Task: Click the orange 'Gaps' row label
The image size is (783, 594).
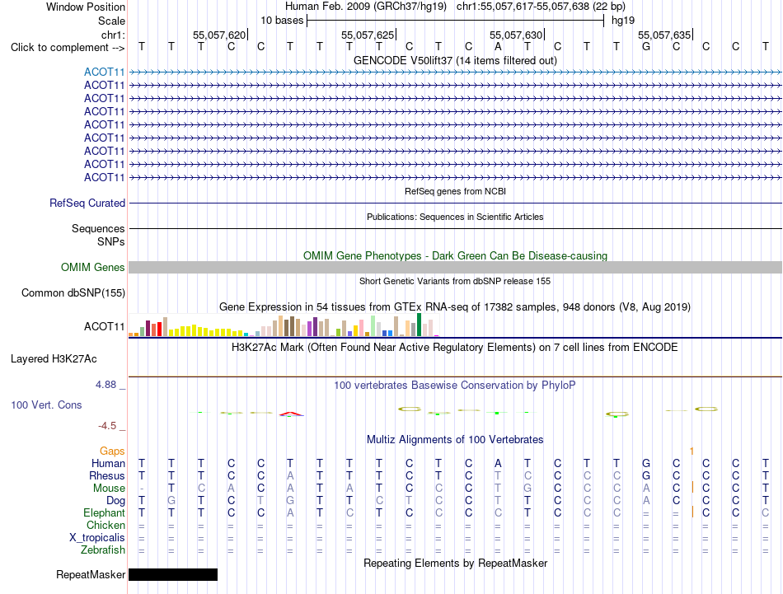Action: click(112, 451)
